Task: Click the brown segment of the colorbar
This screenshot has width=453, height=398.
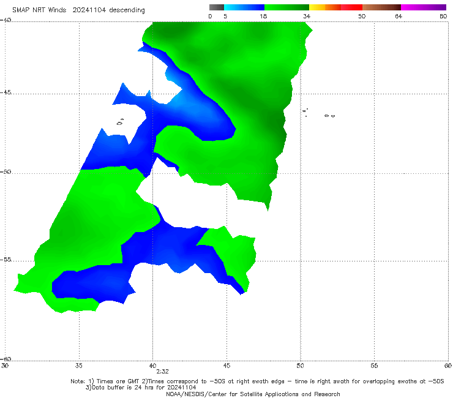Action: tap(381, 7)
